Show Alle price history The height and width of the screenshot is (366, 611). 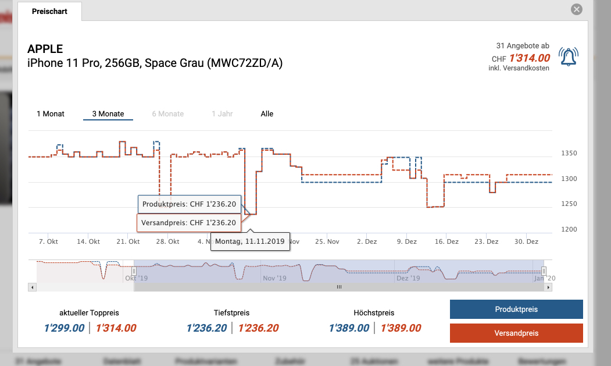pyautogui.click(x=267, y=114)
